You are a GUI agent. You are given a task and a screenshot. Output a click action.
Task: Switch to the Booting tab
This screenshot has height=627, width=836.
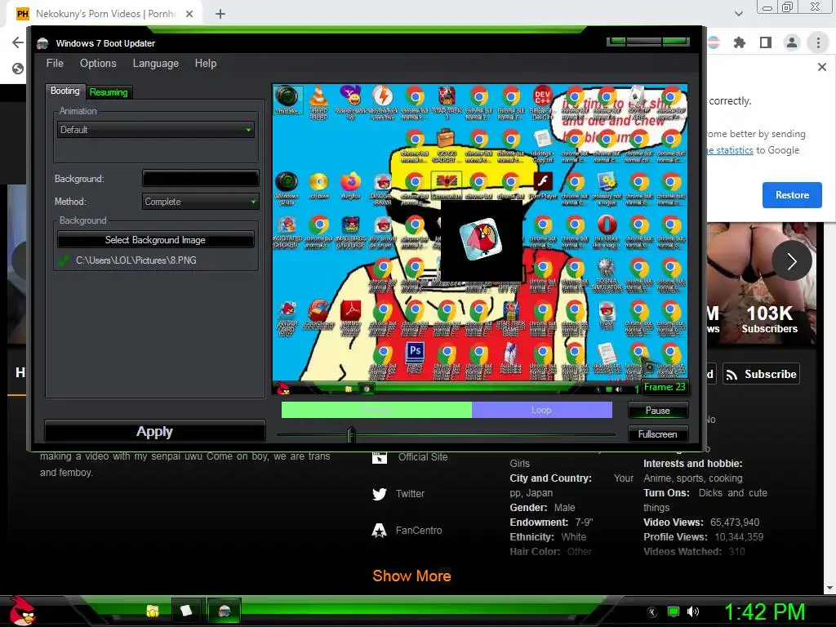[x=65, y=91]
